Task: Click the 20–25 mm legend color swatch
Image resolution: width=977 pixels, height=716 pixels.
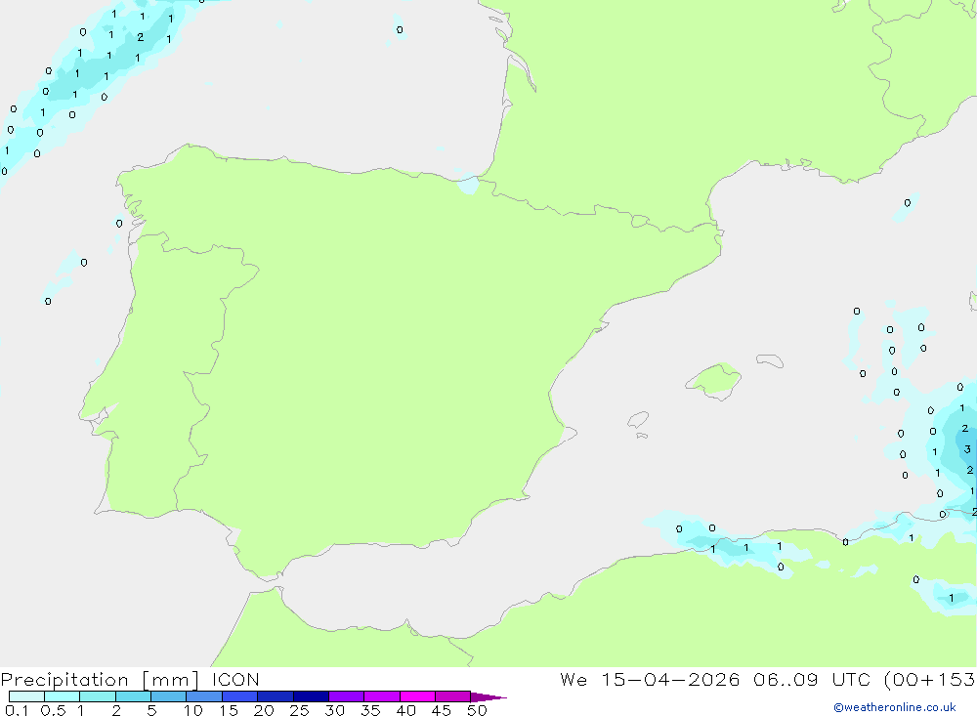Action: coord(276,696)
